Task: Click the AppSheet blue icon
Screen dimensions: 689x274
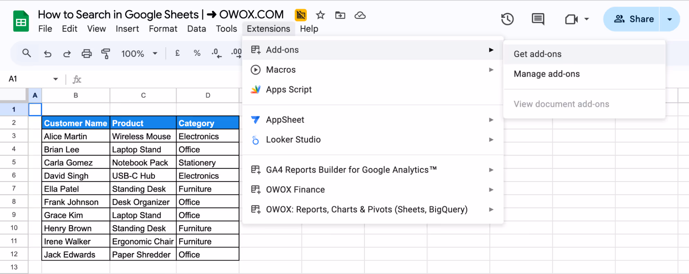Action: tap(255, 120)
